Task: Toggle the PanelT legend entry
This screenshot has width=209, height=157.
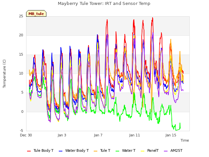Action: pos(150,150)
